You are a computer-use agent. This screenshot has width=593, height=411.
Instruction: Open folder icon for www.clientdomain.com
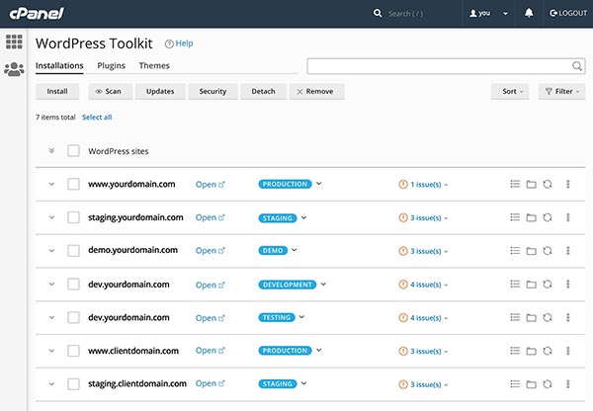tap(532, 351)
